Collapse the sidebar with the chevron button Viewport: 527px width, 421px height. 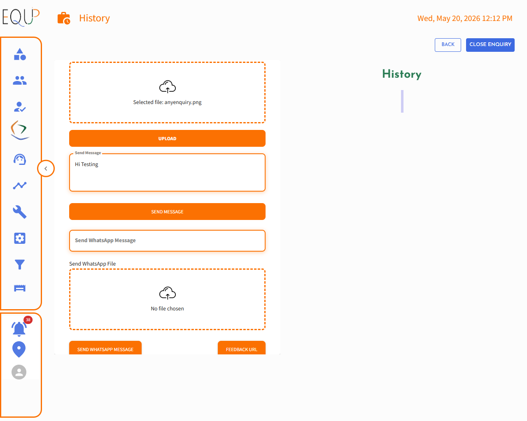tap(46, 169)
